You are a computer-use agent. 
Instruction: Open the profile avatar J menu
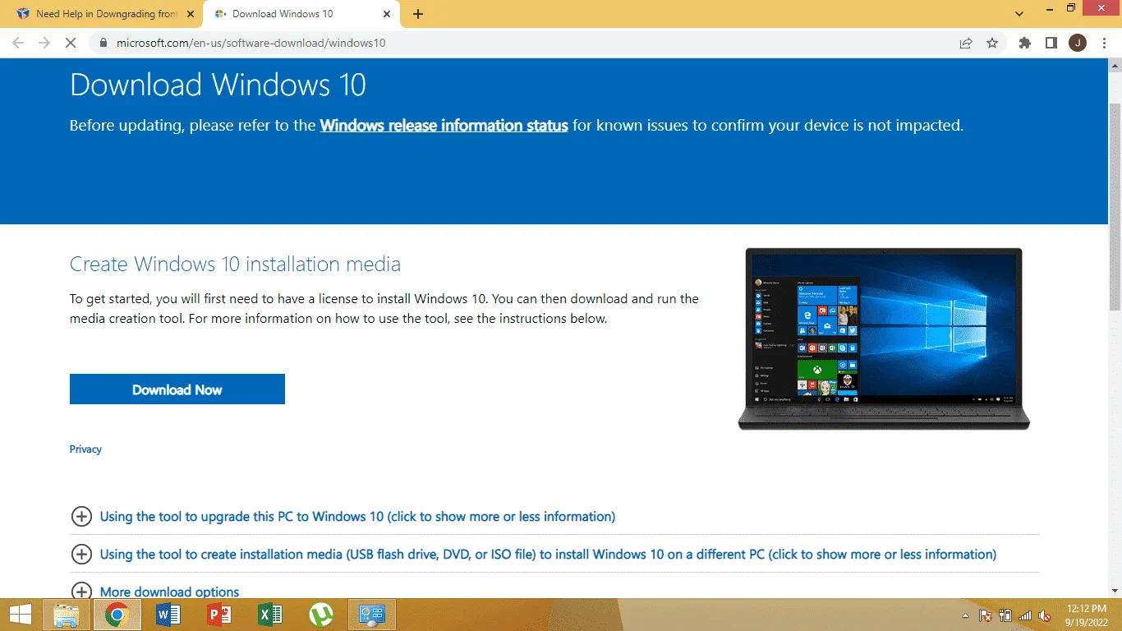point(1077,43)
